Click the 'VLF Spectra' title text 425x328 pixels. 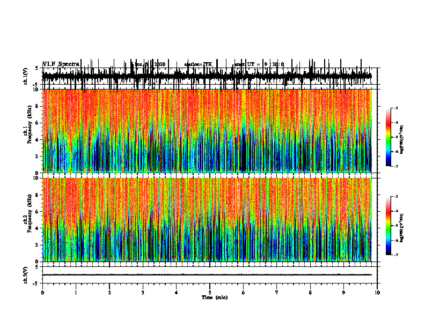pyautogui.click(x=61, y=64)
